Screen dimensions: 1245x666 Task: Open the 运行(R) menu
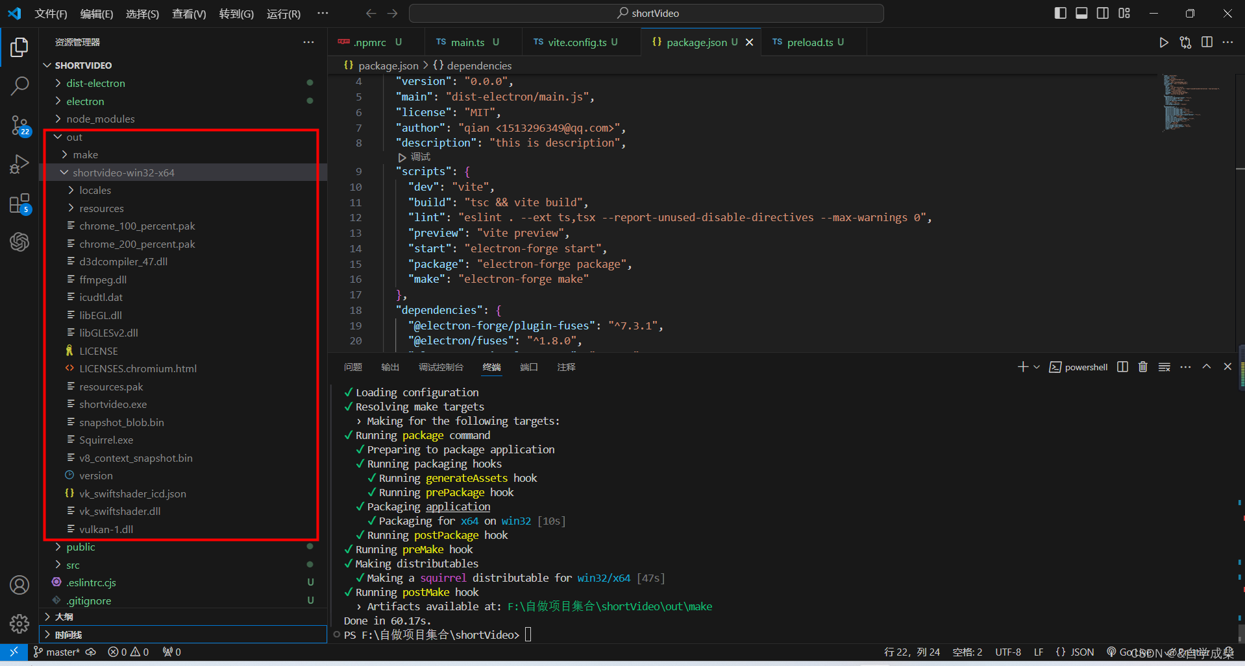284,14
